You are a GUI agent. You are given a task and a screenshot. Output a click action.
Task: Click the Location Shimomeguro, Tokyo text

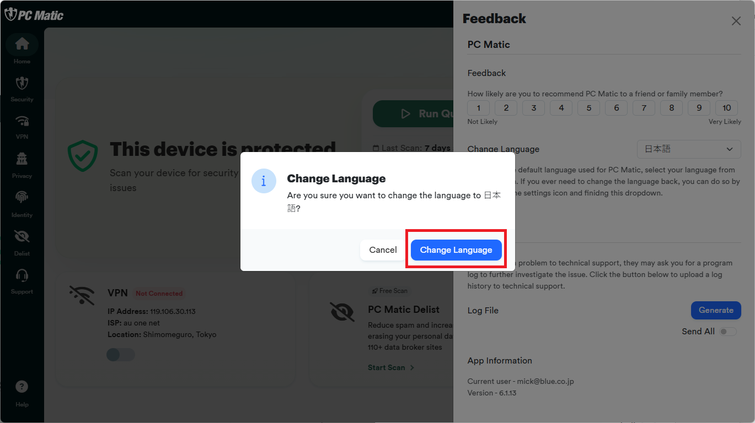pyautogui.click(x=162, y=334)
